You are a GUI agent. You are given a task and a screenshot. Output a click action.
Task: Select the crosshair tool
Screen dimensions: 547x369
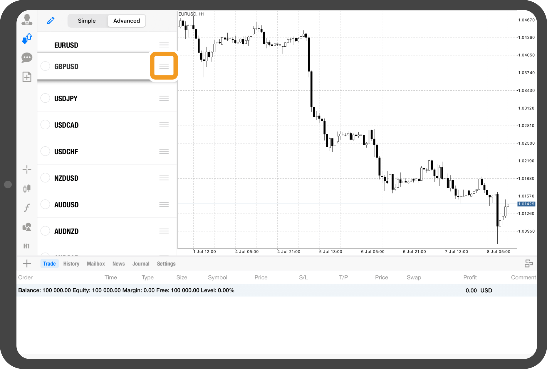[x=27, y=169]
